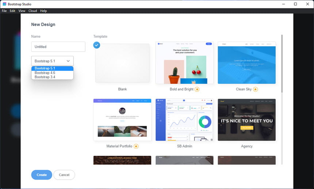This screenshot has height=189, width=314.
Task: Select the Bold and Bright template thumbnail
Action: [x=184, y=63]
